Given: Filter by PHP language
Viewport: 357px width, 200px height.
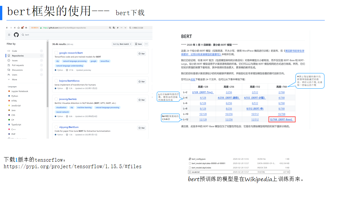Looking at the screenshot, I should [12, 134].
